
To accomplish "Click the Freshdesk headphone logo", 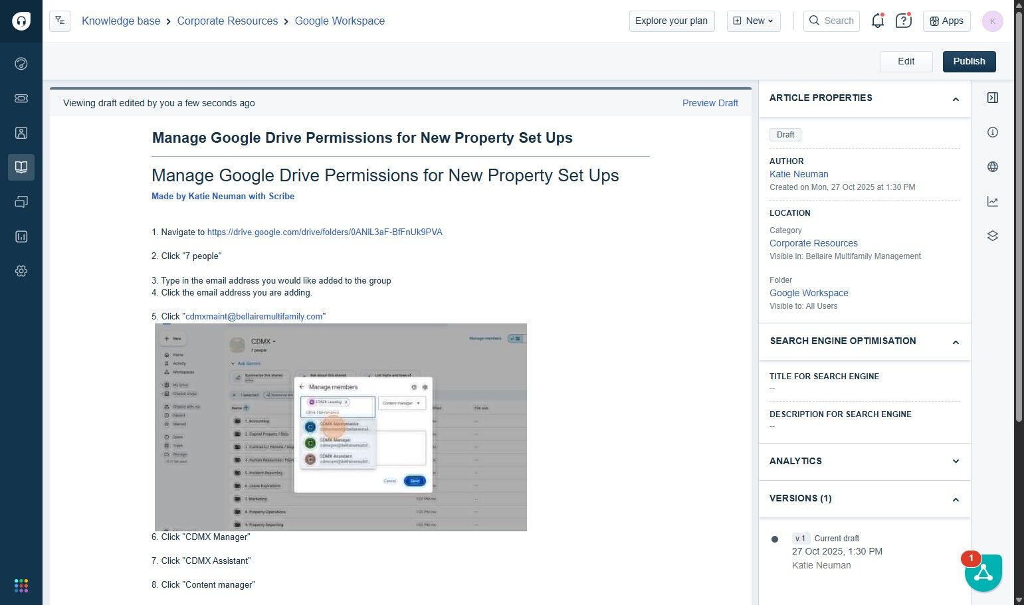I will 21,21.
